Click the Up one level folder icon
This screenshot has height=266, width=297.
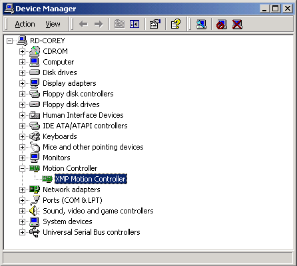pos(119,24)
